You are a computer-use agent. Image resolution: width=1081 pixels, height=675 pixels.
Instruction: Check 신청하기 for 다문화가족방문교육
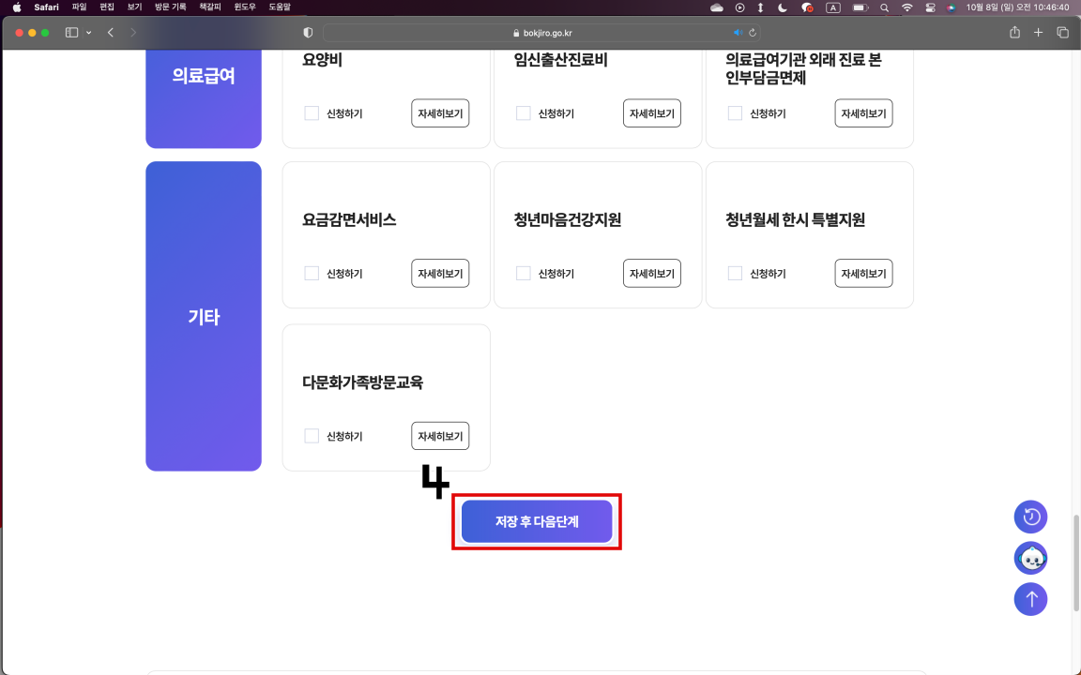[311, 435]
